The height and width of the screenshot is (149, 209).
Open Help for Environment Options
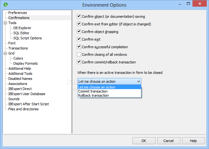point(193,141)
